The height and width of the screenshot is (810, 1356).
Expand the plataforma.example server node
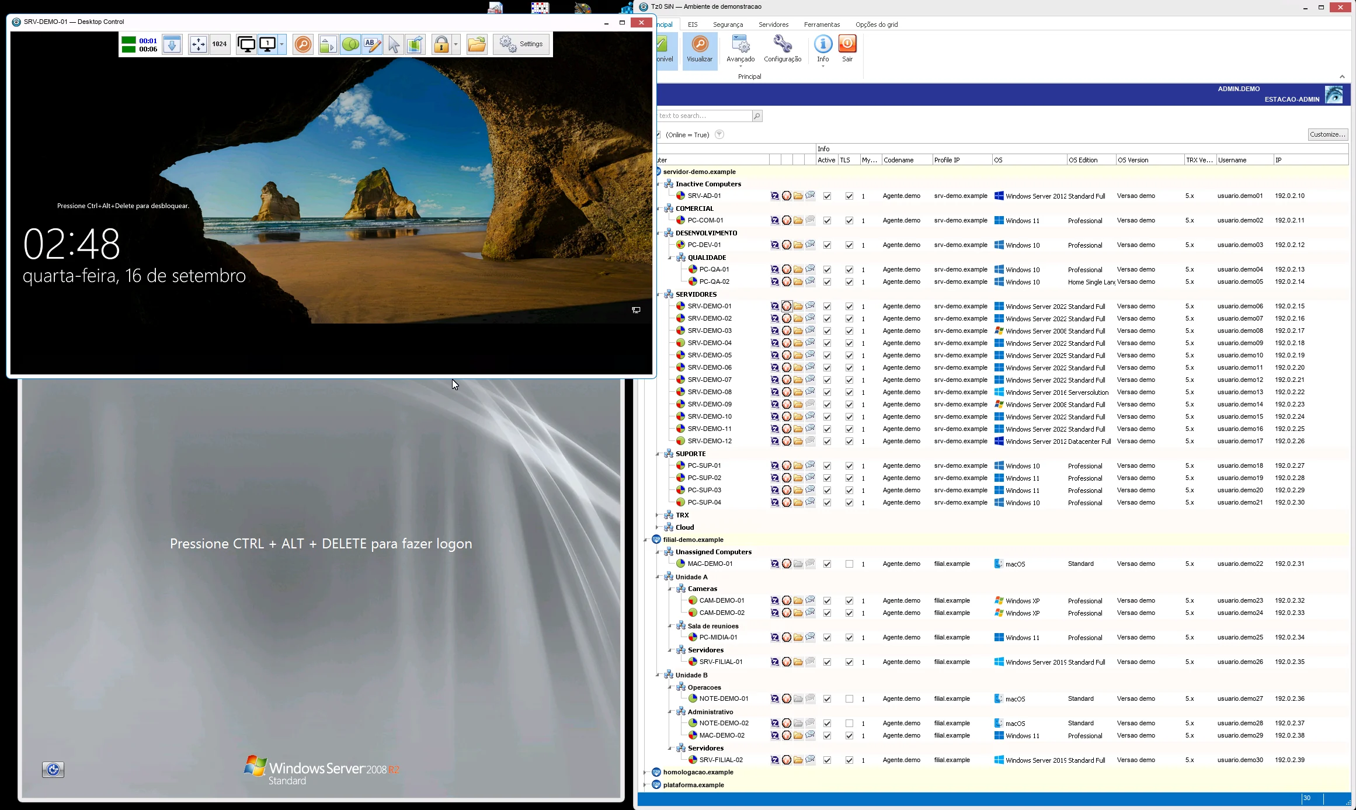coord(645,785)
